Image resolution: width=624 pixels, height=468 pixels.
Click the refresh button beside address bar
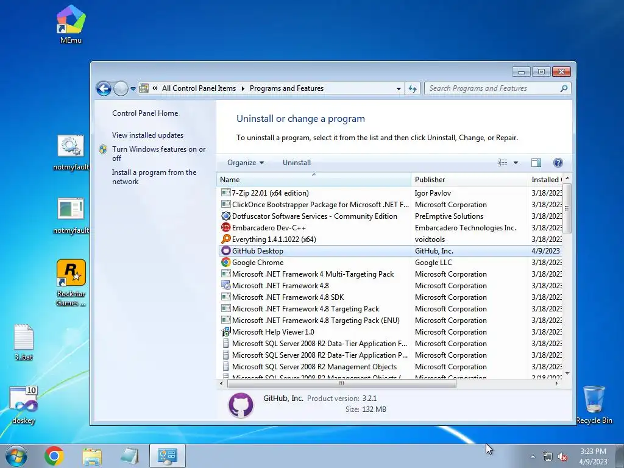point(413,88)
